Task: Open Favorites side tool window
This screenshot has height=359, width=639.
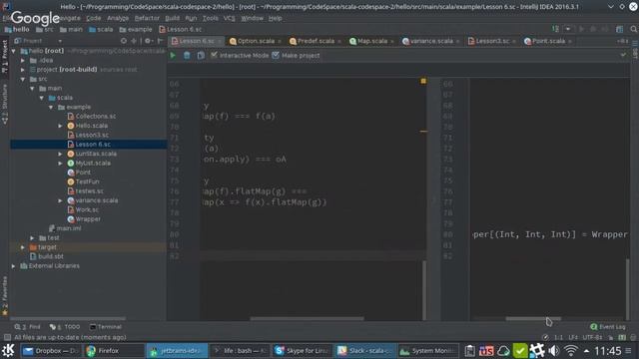Action: pyautogui.click(x=4, y=296)
